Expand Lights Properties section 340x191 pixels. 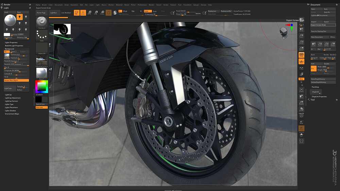[11, 42]
